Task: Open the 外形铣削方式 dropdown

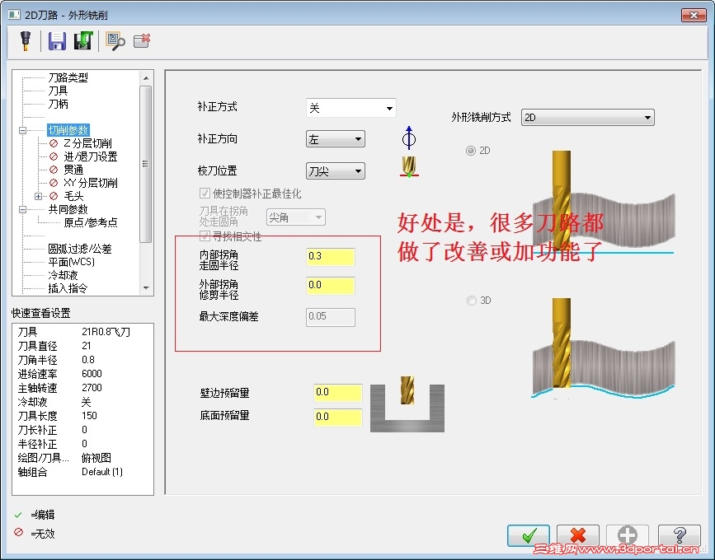Action: pos(587,118)
